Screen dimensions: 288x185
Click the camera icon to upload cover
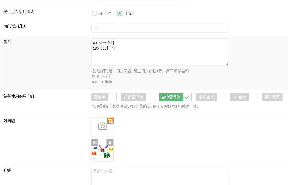[102, 126]
